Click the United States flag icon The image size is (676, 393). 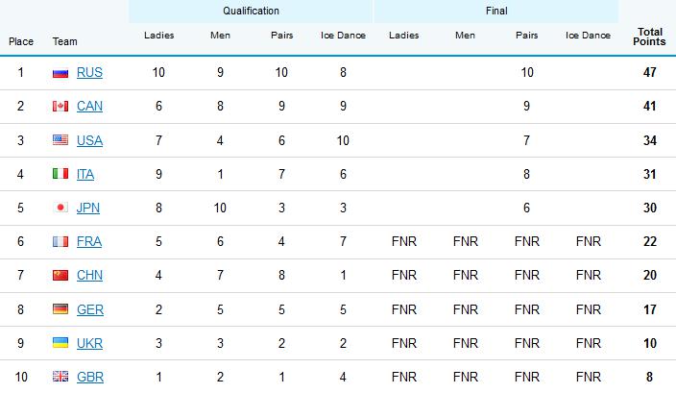coord(60,140)
